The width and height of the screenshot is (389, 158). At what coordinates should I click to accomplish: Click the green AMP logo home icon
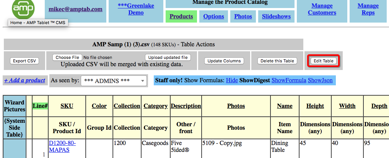click(x=23, y=9)
